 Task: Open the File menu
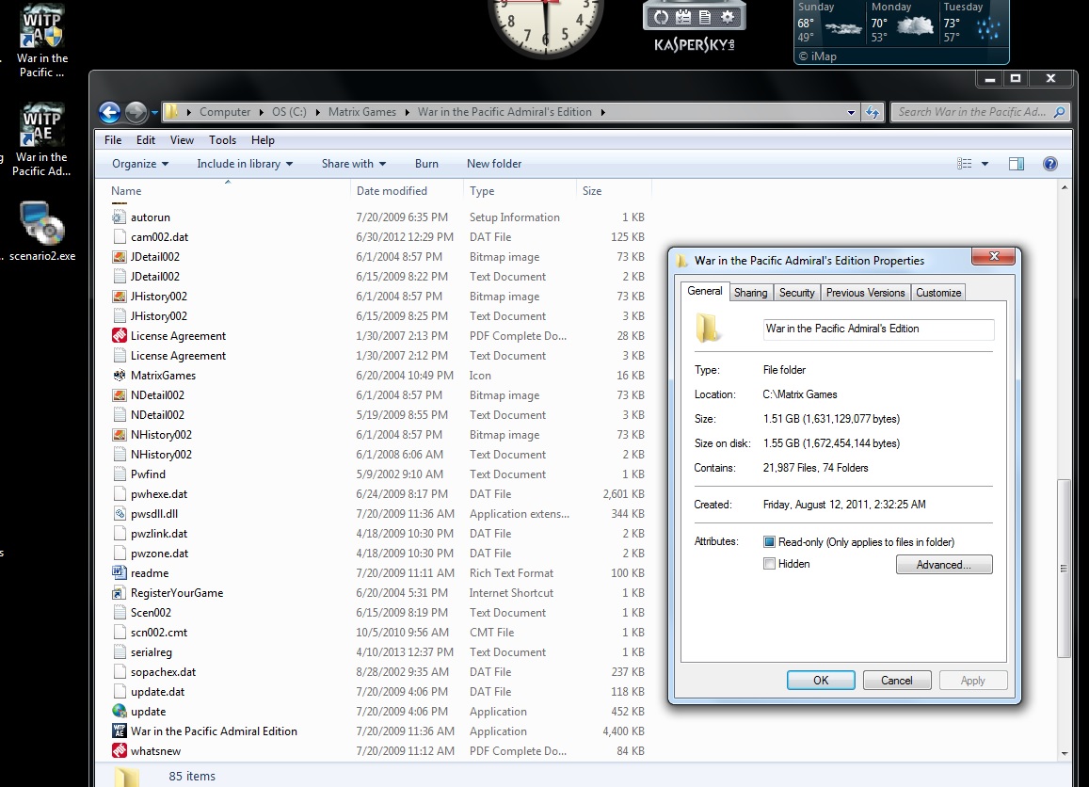tap(113, 140)
